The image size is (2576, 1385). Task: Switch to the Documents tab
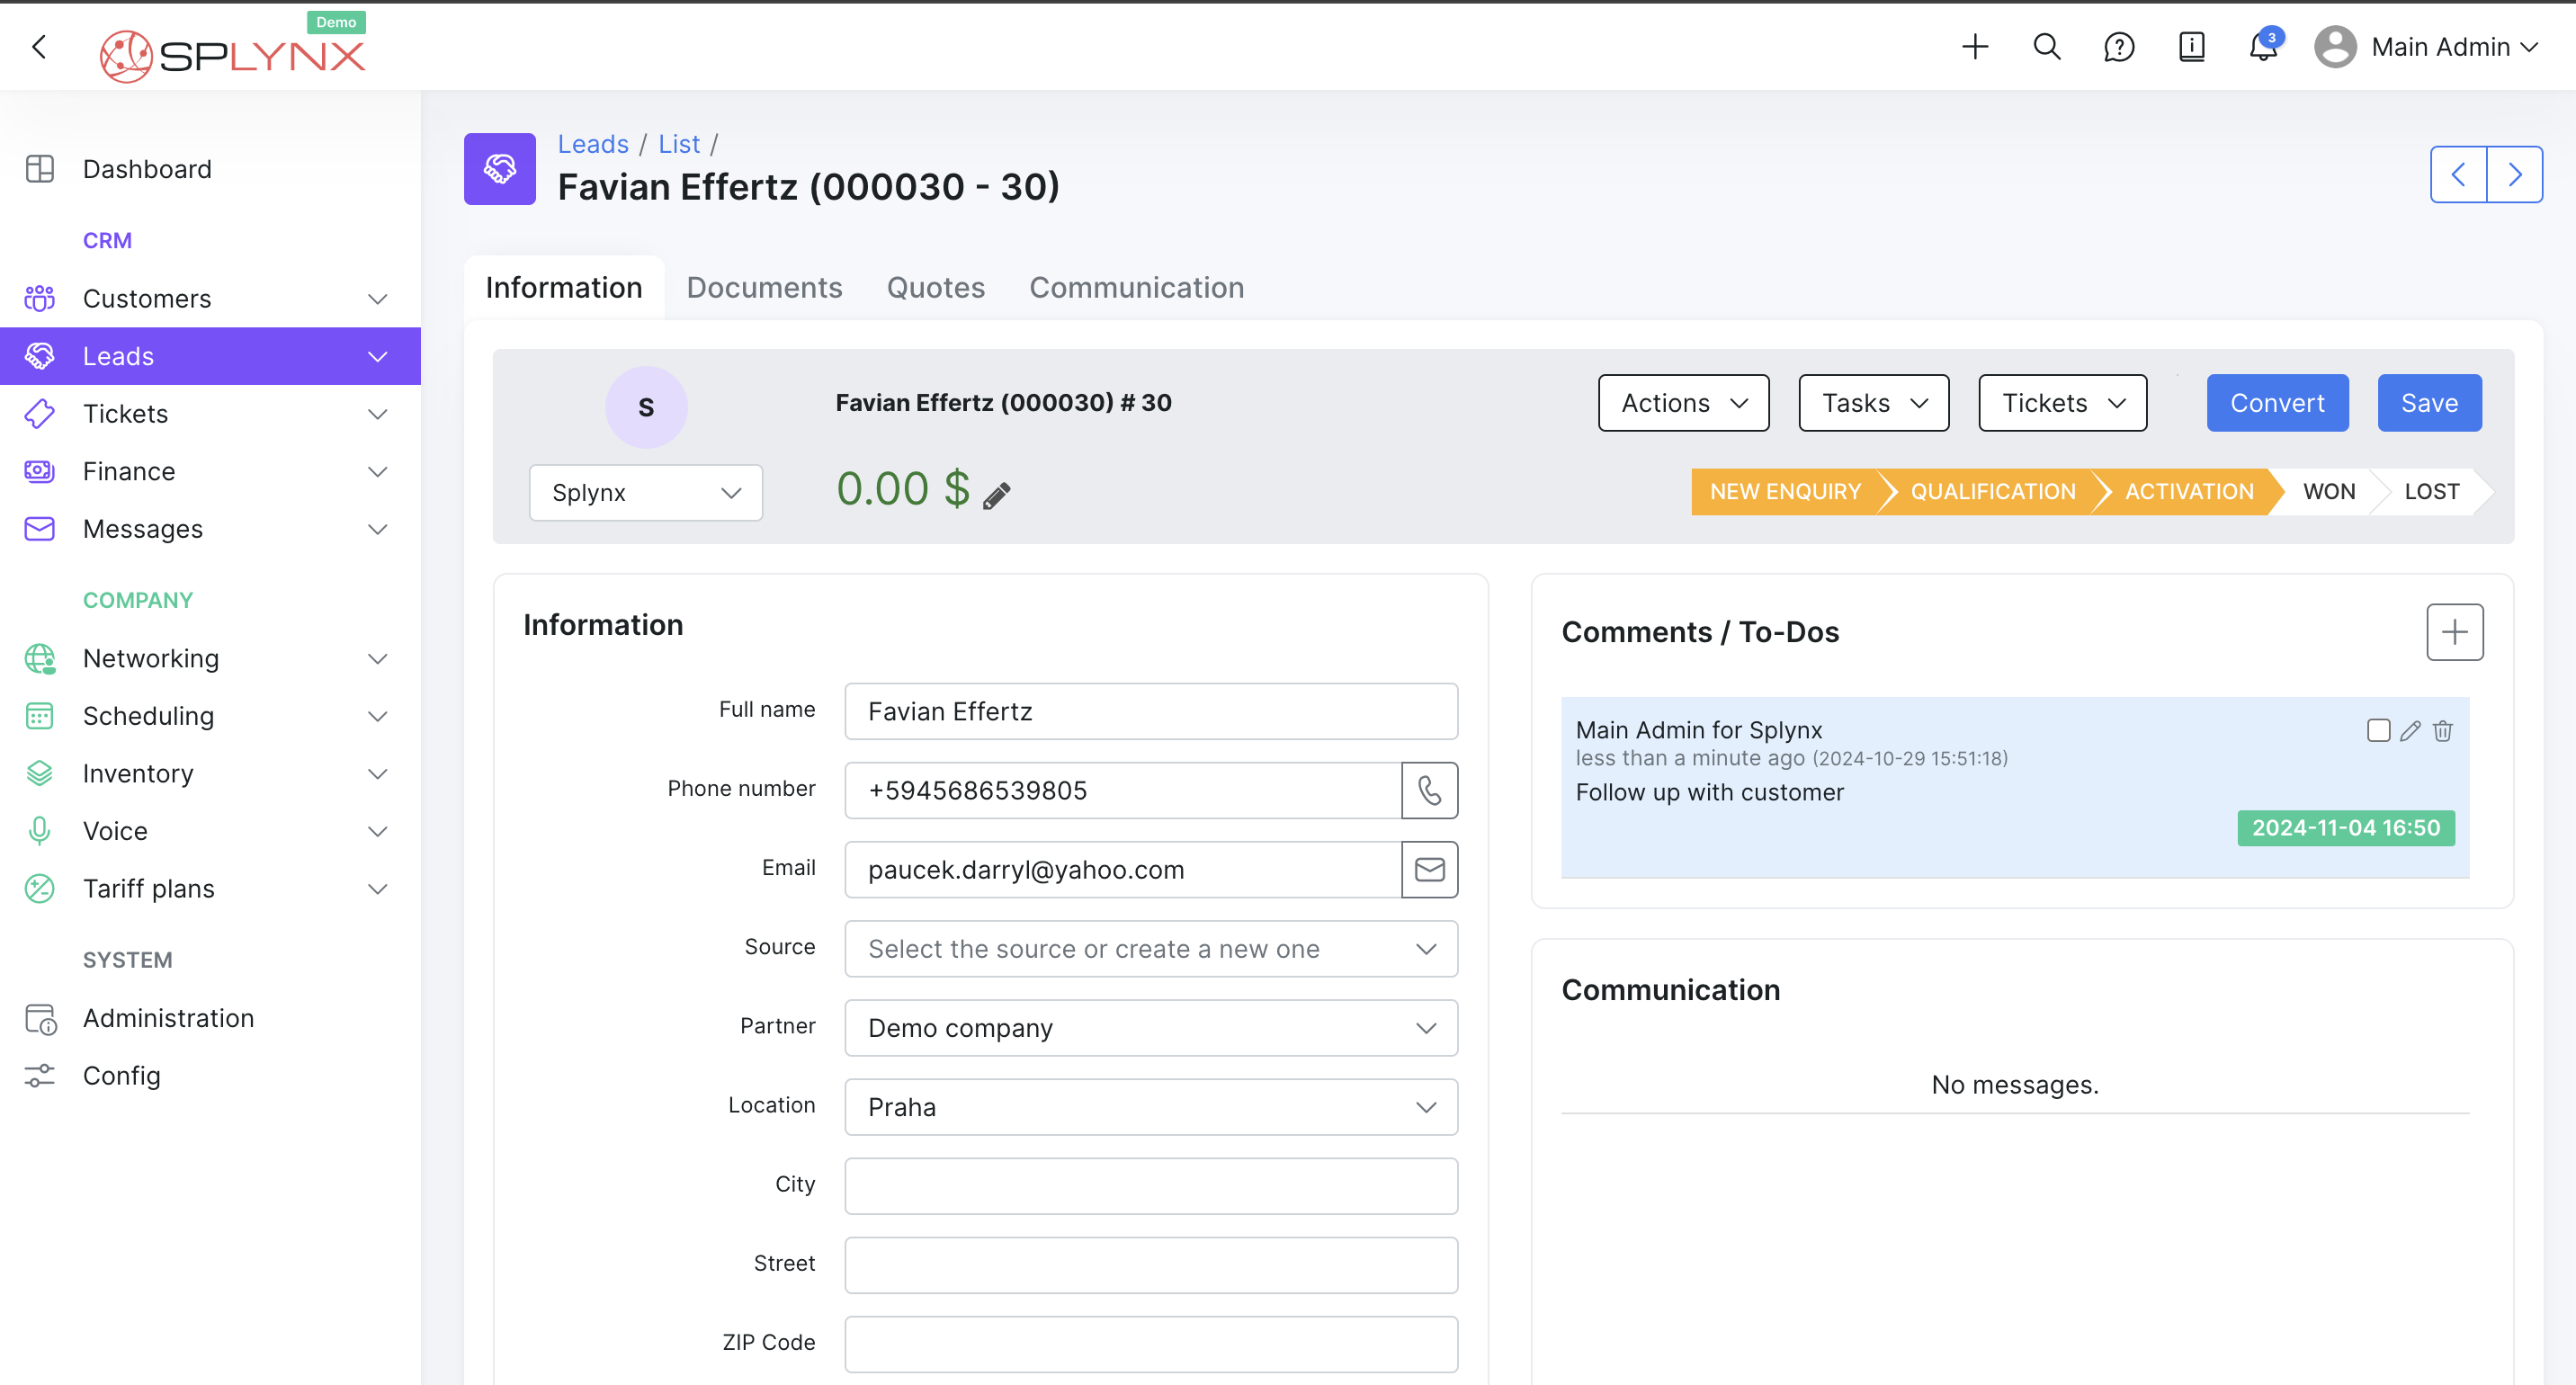764,287
